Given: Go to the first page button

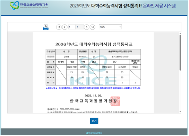Looking at the screenshot, I should [59, 27].
